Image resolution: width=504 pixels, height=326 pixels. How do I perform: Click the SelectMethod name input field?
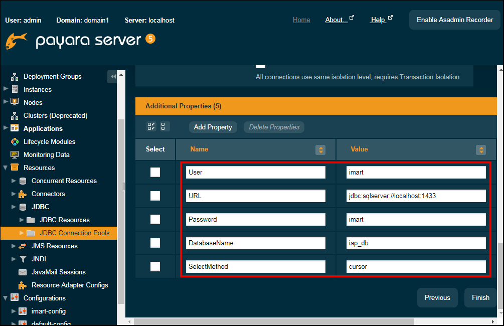click(x=256, y=266)
